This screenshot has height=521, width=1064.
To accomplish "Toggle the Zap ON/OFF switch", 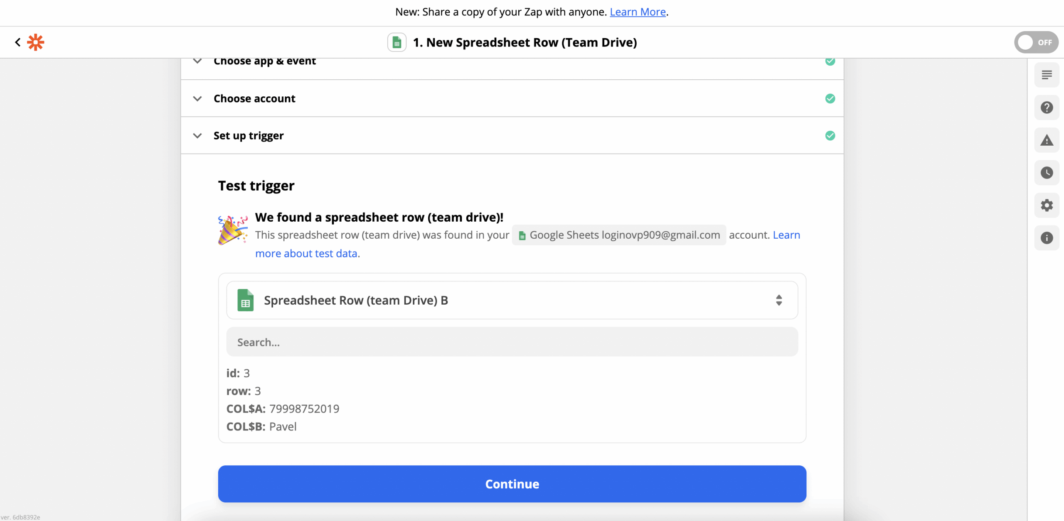I will (1036, 42).
